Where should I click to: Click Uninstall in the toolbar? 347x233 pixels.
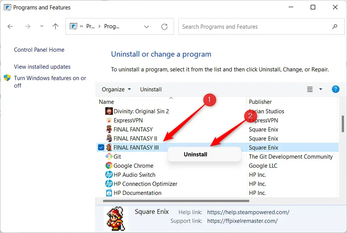click(x=151, y=89)
